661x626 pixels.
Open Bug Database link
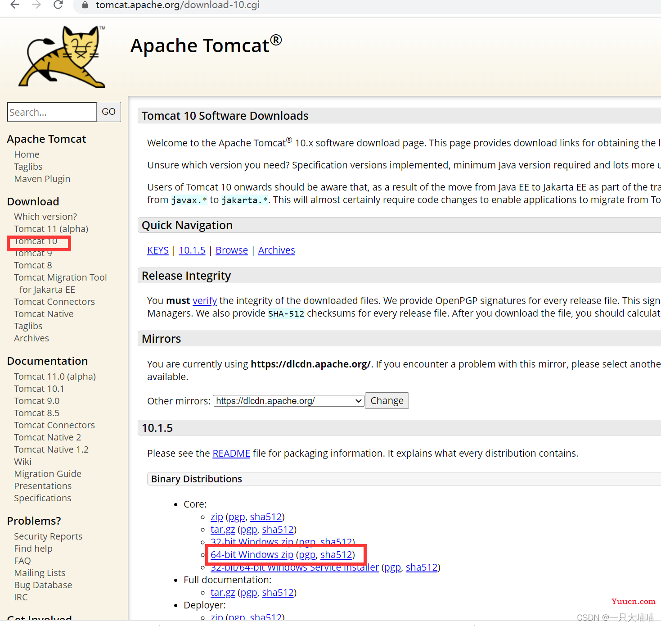pyautogui.click(x=43, y=585)
